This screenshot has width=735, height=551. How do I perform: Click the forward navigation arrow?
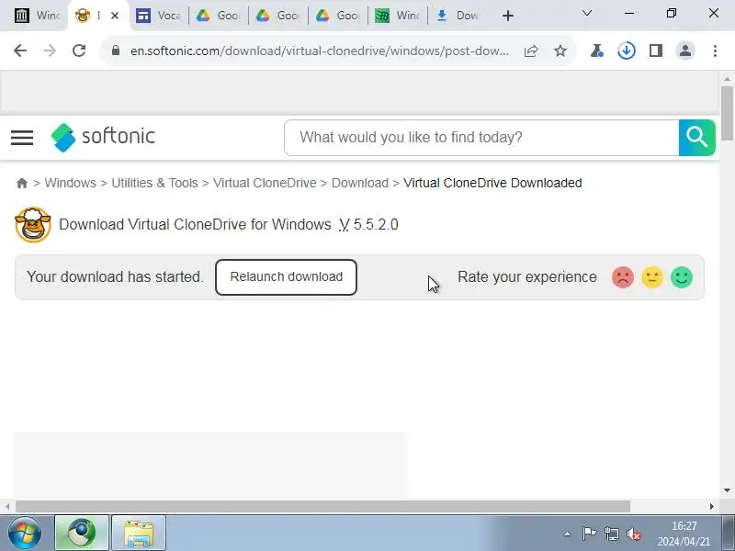(50, 51)
